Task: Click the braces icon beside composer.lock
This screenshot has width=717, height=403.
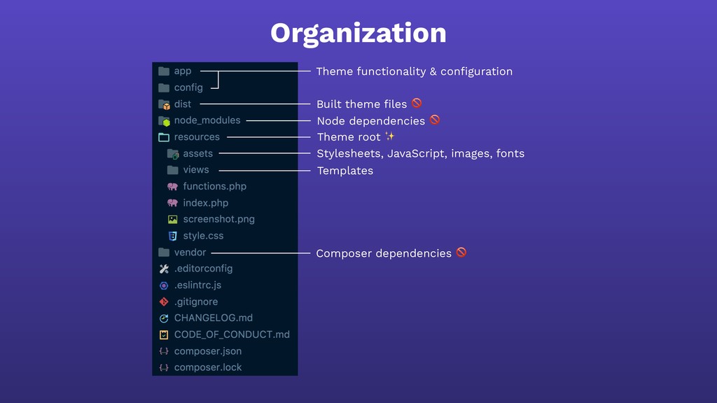Action: pos(164,368)
